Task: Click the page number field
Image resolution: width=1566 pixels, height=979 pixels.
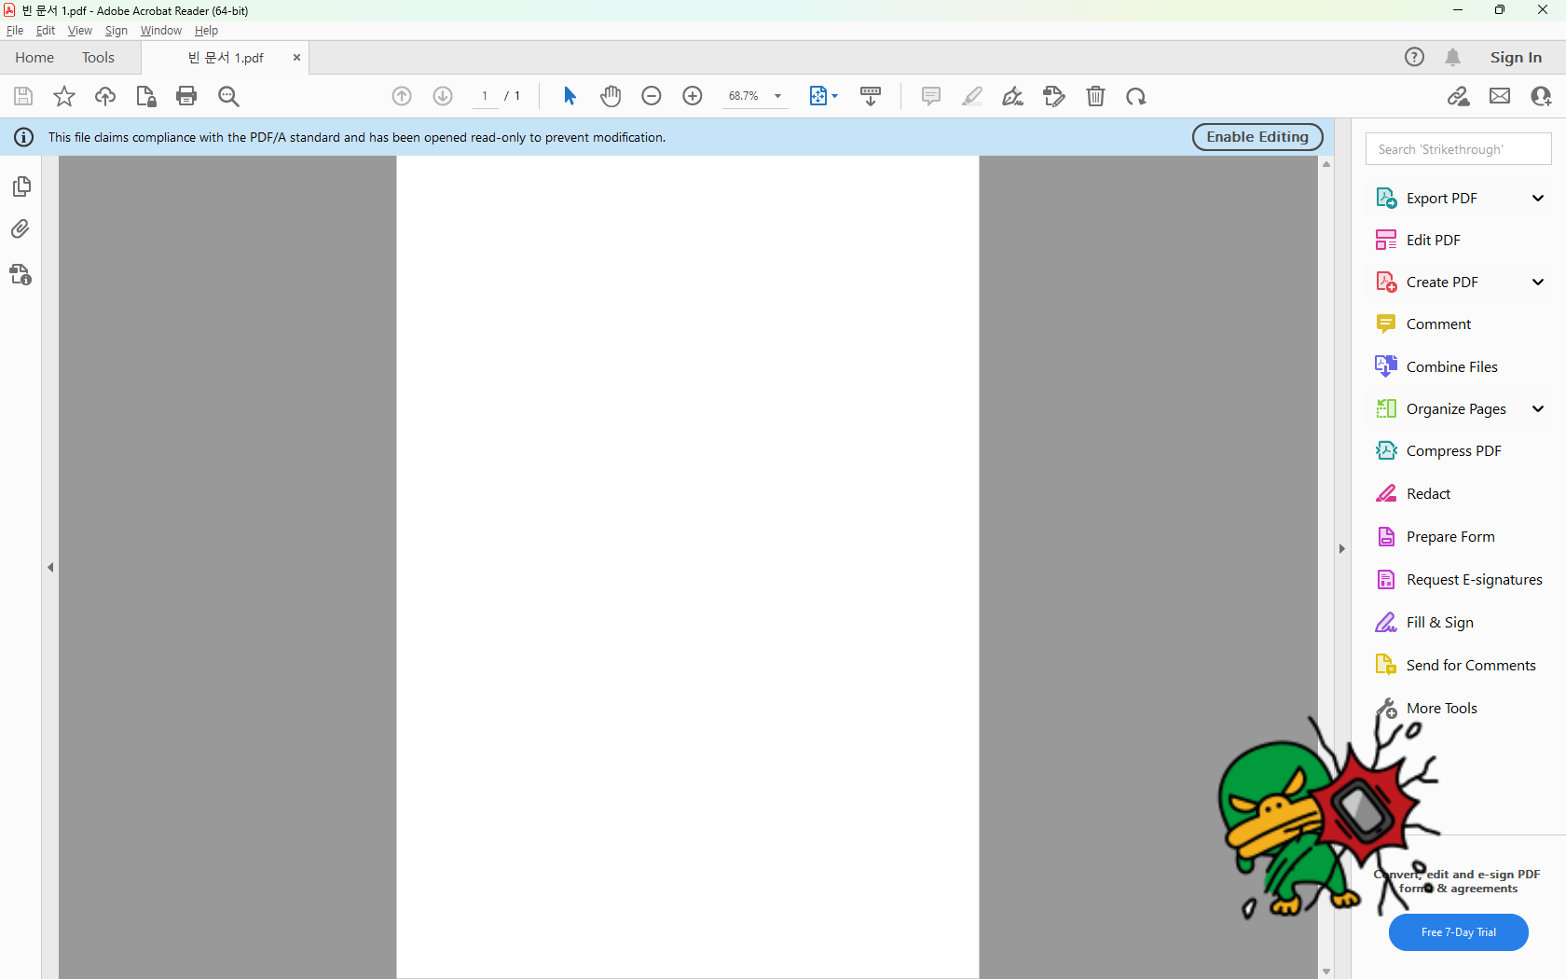Action: click(485, 96)
